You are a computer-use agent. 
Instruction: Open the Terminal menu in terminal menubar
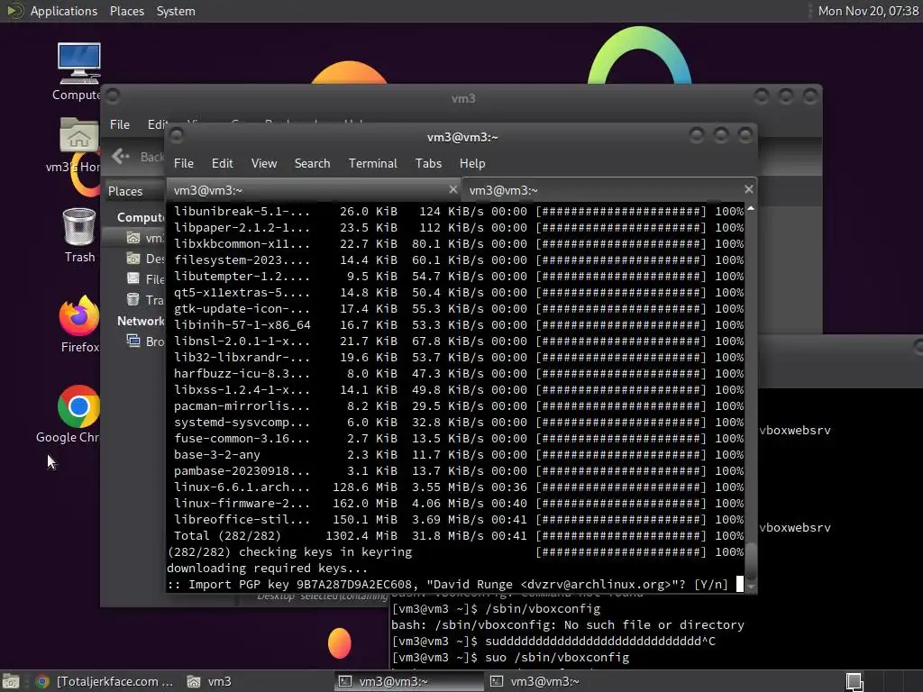(x=372, y=164)
